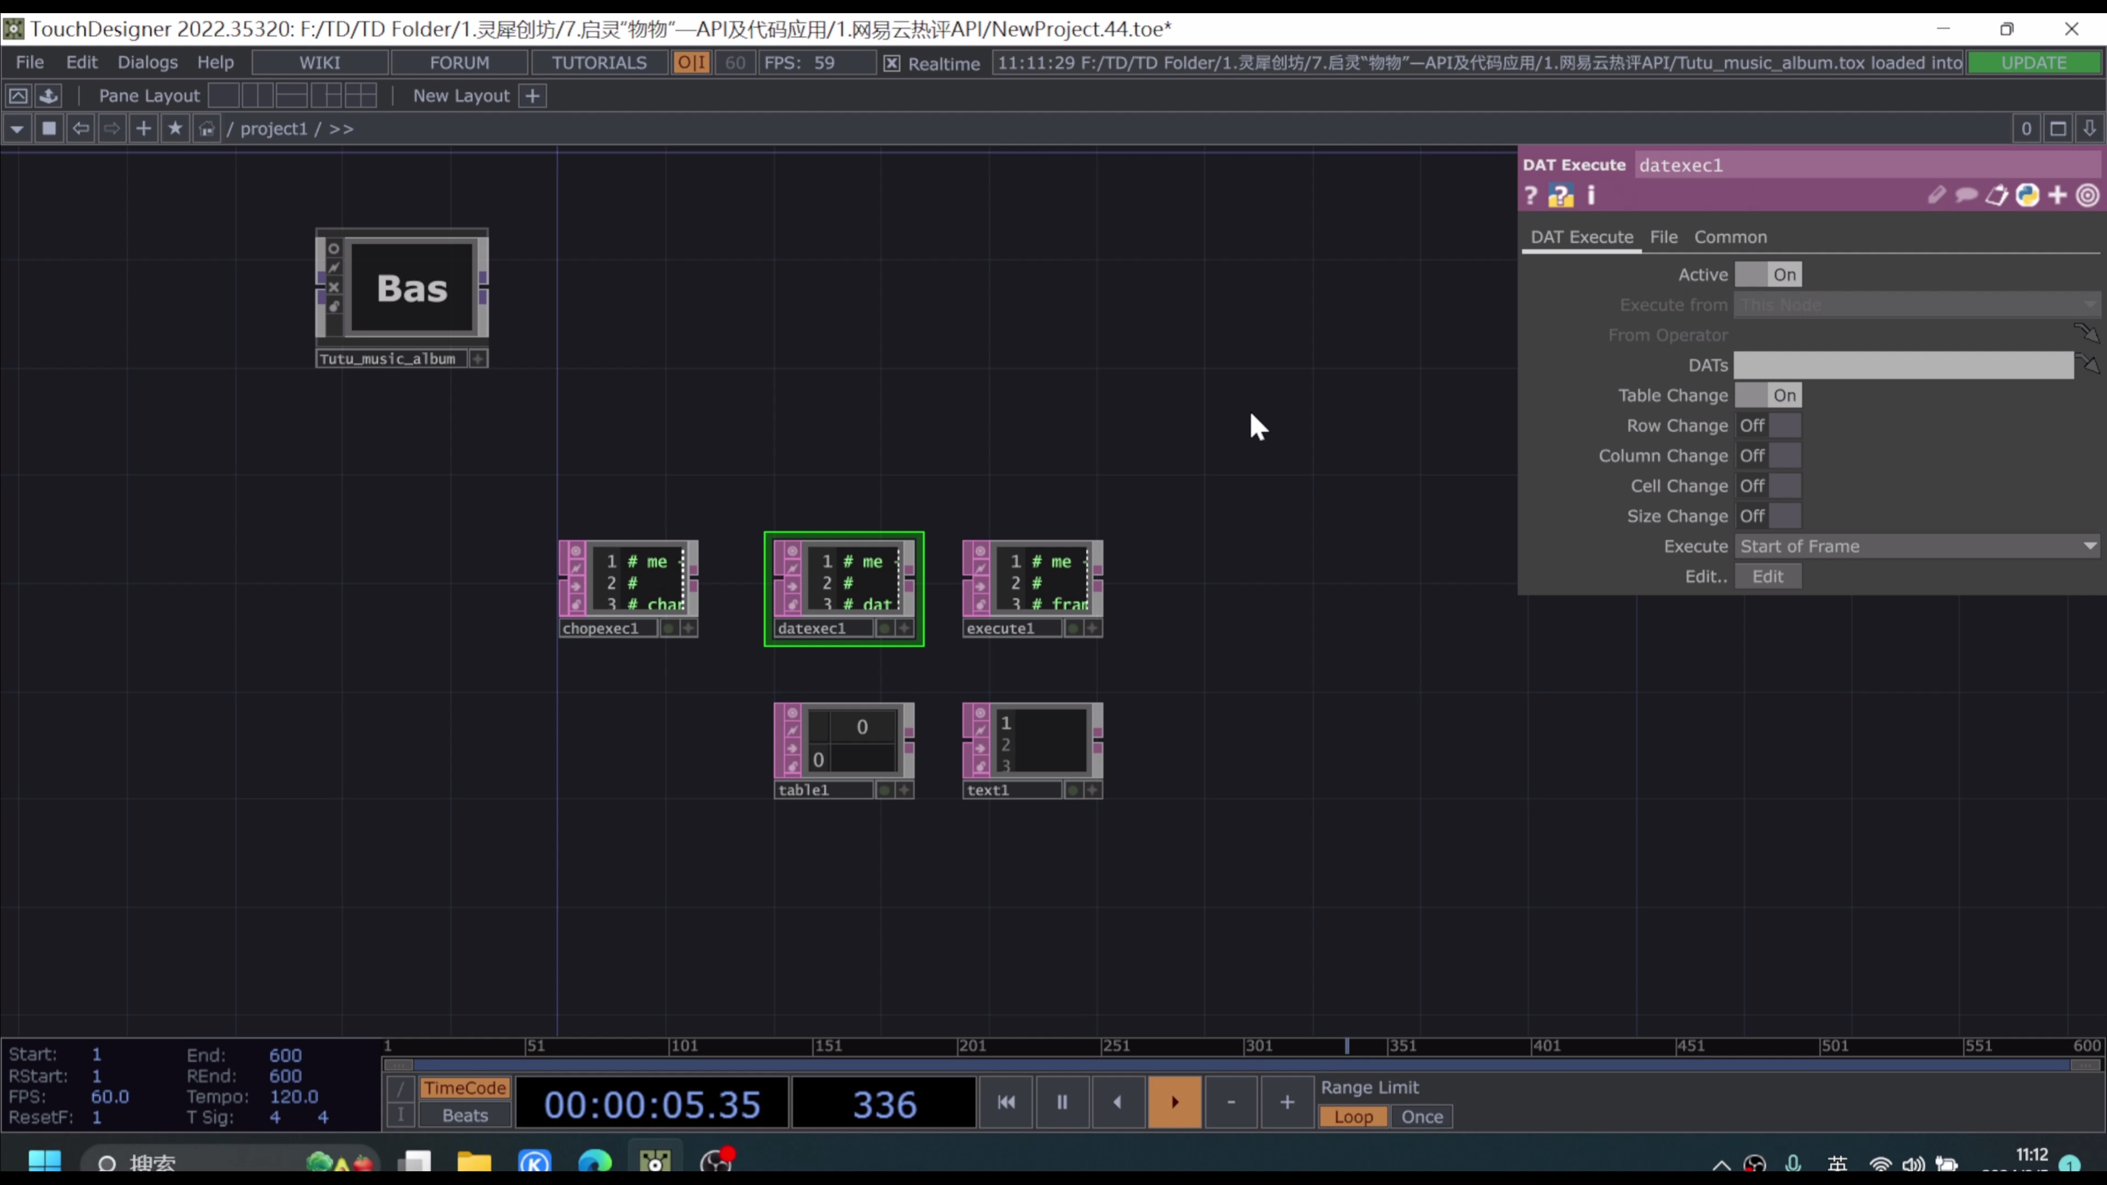Pause timeline playback
Image resolution: width=2107 pixels, height=1185 pixels.
(1062, 1102)
